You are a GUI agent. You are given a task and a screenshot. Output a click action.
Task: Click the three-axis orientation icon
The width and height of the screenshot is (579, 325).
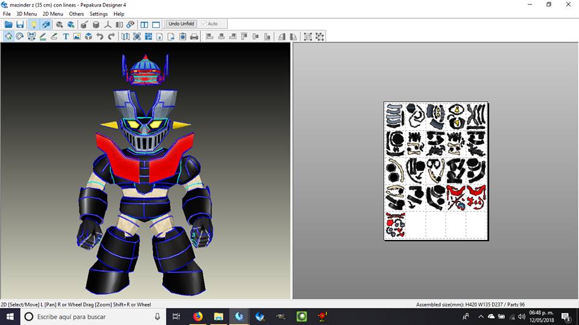point(107,25)
